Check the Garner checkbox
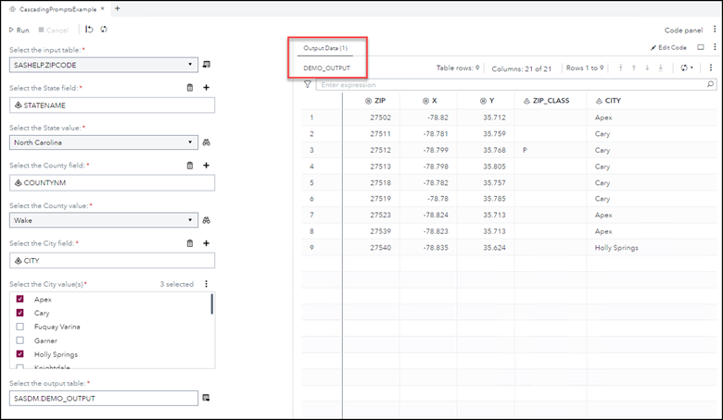723x420 pixels. [x=19, y=340]
